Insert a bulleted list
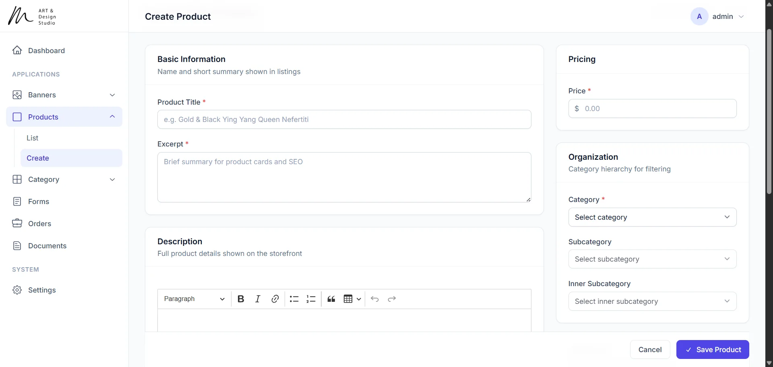This screenshot has width=773, height=367. (294, 299)
